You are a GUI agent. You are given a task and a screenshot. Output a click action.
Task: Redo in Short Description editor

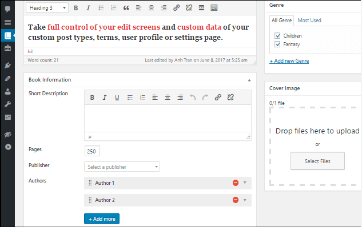(205, 98)
